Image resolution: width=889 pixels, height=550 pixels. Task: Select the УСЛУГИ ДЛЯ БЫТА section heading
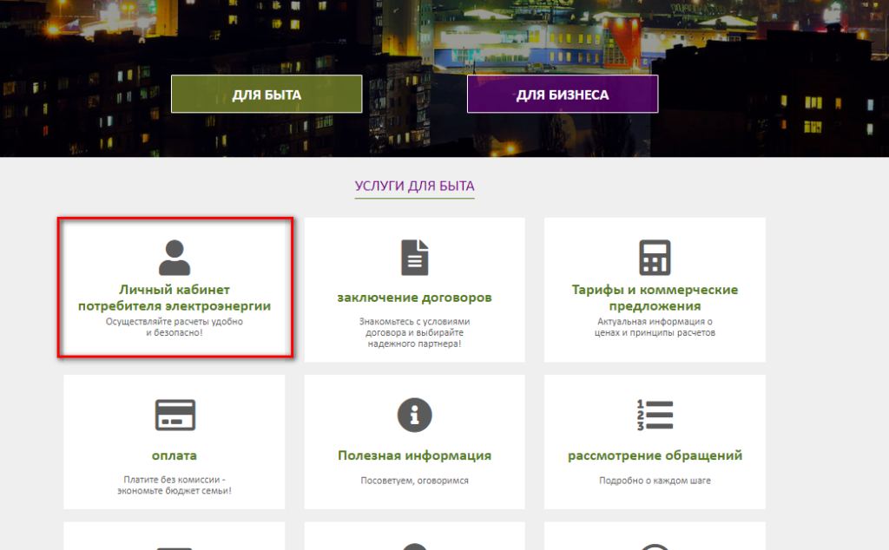(414, 187)
